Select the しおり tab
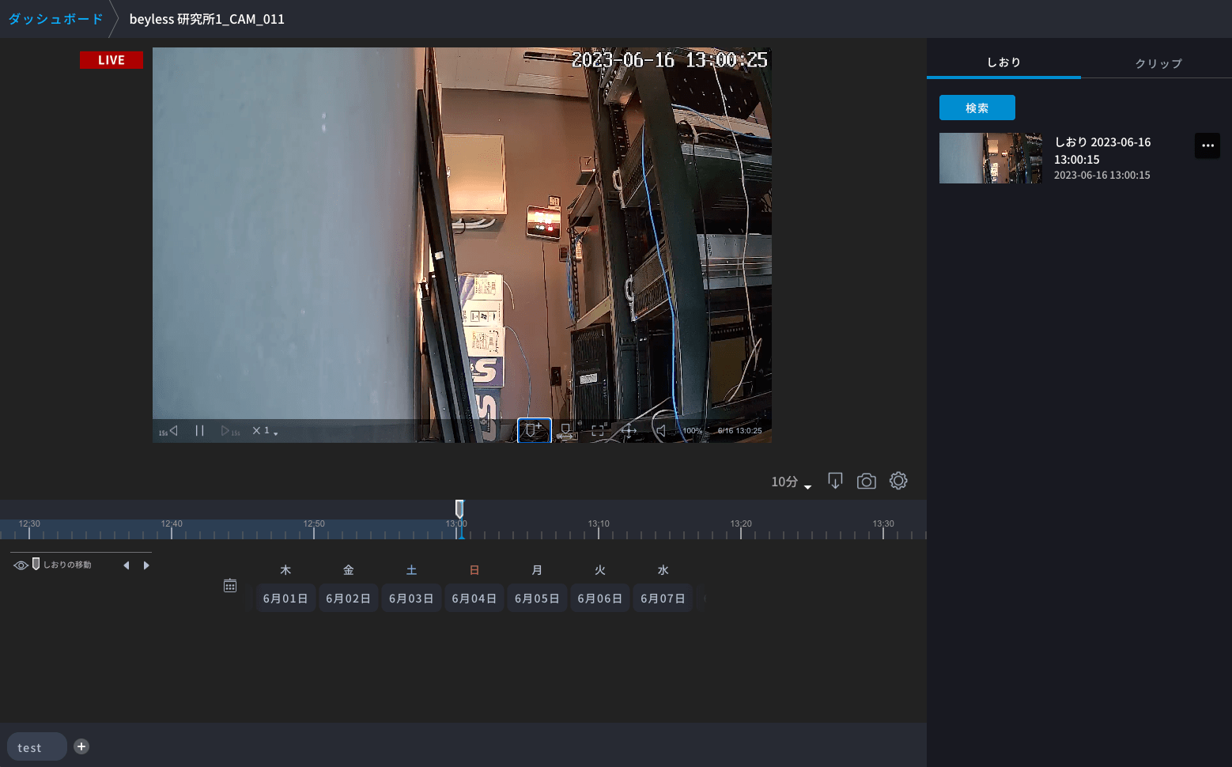Viewport: 1232px width, 767px height. coord(1003,62)
